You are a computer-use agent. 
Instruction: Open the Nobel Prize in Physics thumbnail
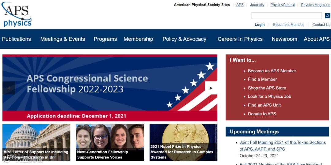[x=183, y=142]
